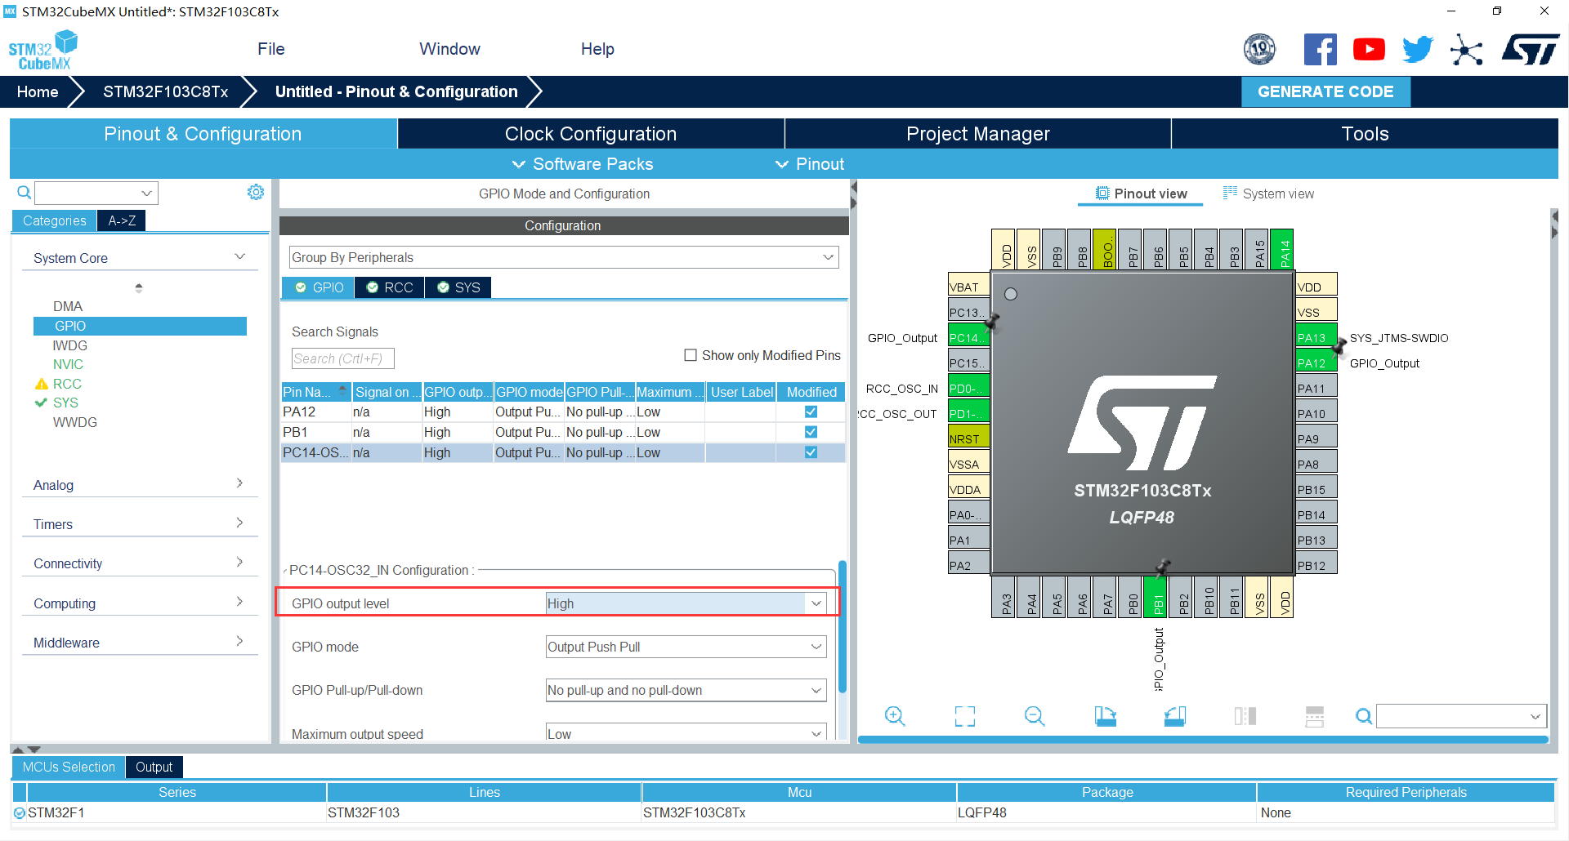Viewport: 1569px width, 841px height.
Task: Select DMA in System Core list
Action: point(68,306)
